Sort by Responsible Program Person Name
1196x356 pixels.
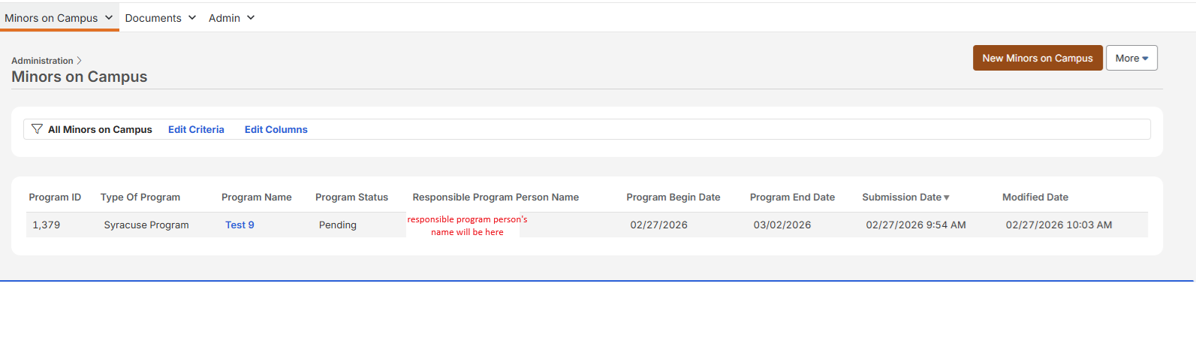click(x=496, y=198)
